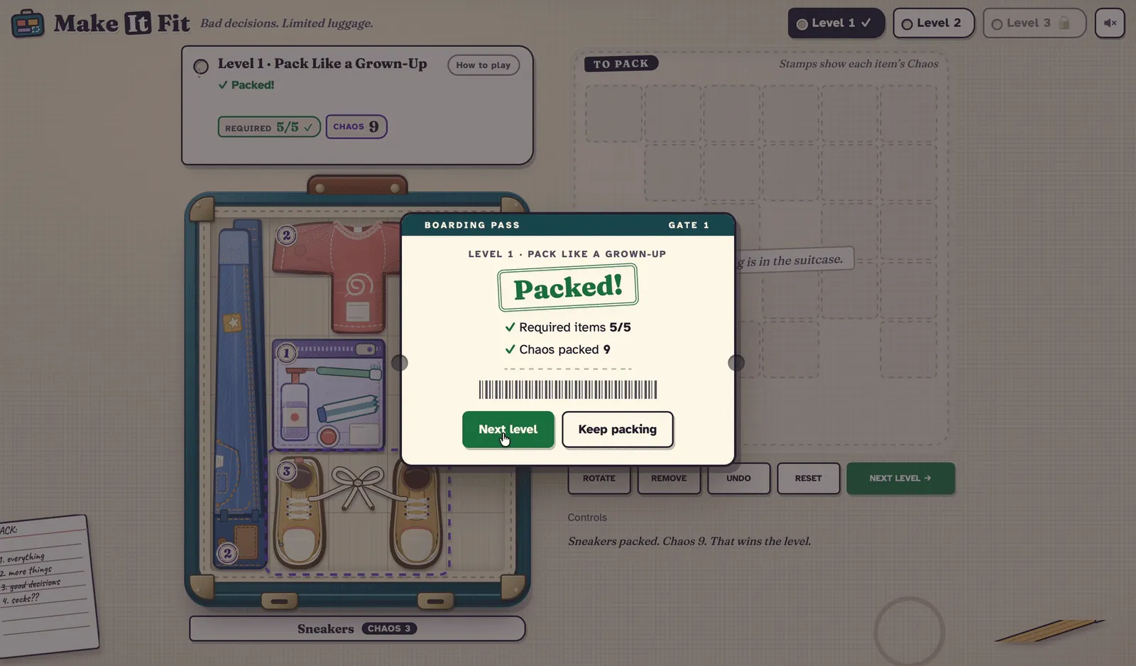
Task: Click the chaos 2 stamp on jeans bottom
Action: tap(227, 553)
